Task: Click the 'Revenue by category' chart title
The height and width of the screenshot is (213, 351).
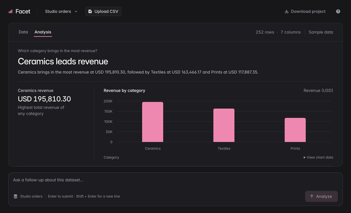Action: (x=124, y=90)
